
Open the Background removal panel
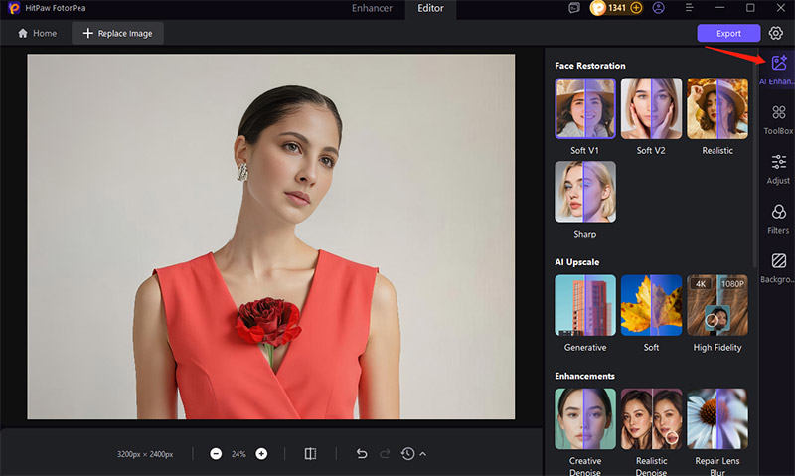point(778,261)
